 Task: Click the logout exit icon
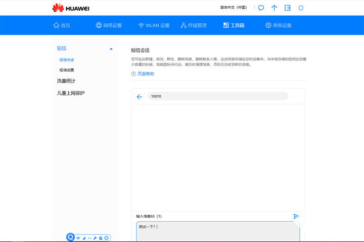coord(288,8)
